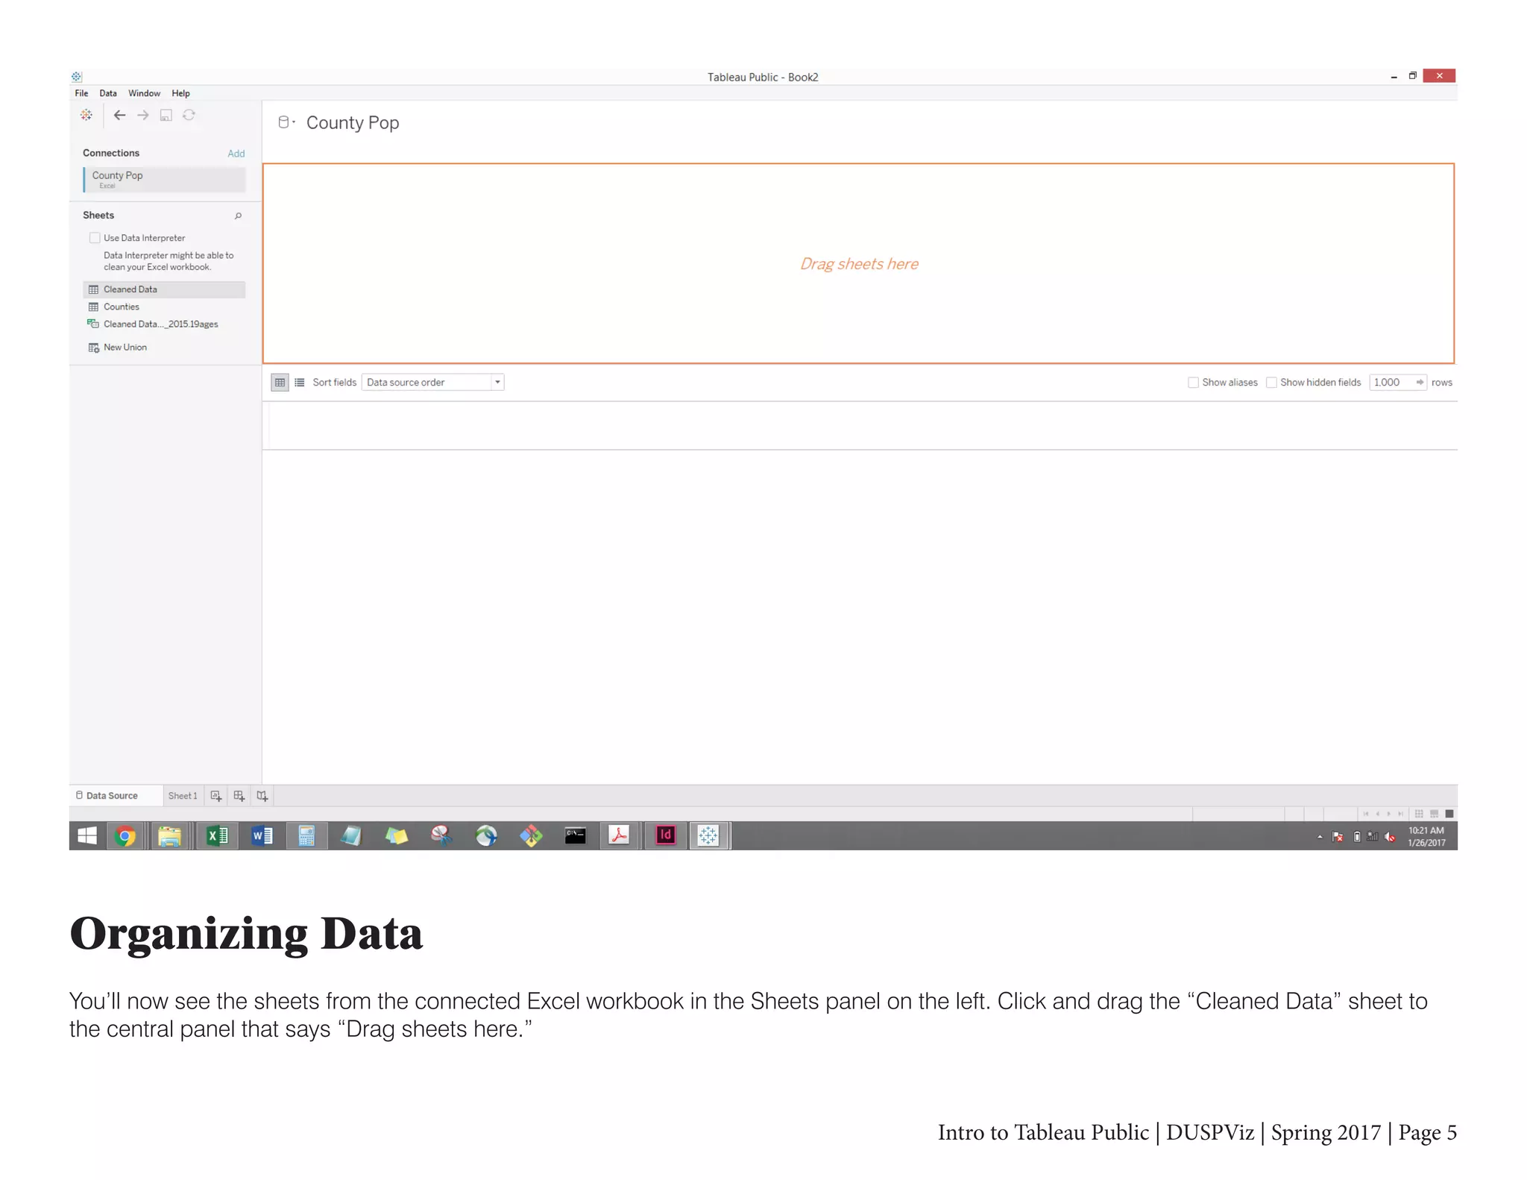Click the arrow to apply row count
Image resolution: width=1527 pixels, height=1180 pixels.
(1420, 382)
